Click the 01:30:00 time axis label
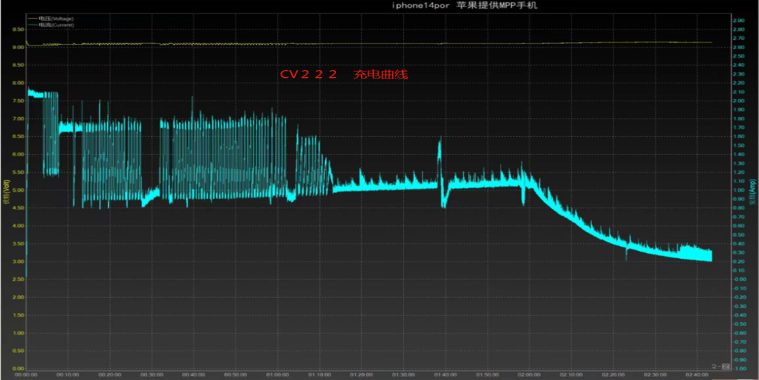 (403, 375)
